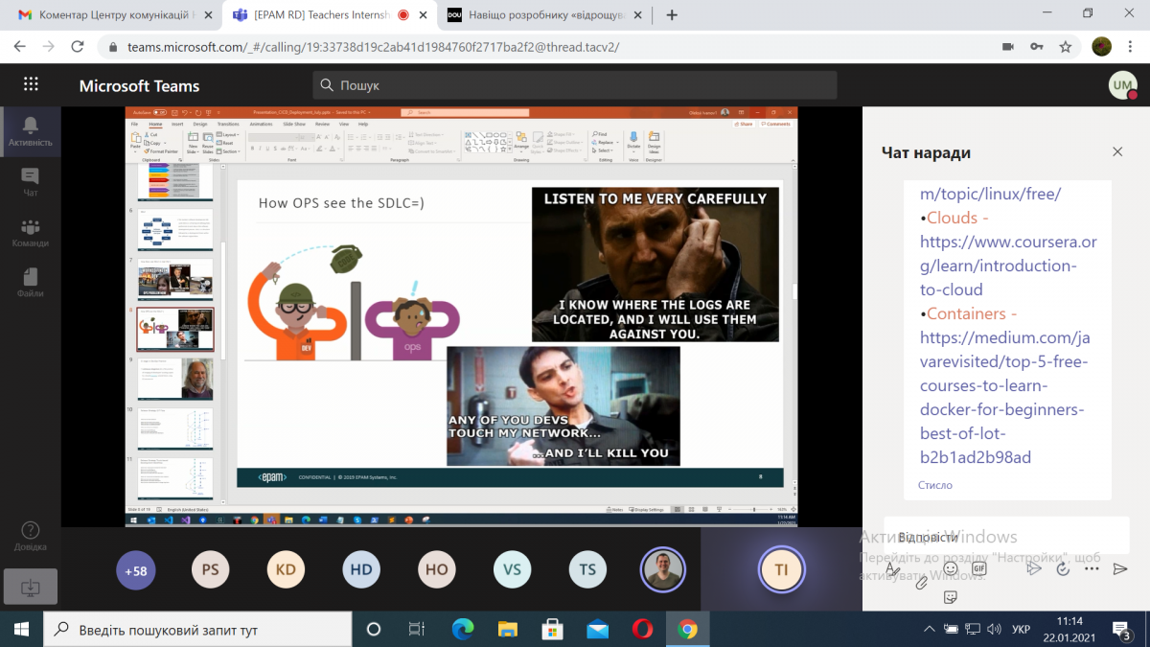The height and width of the screenshot is (647, 1150).
Task: Open Файли in Teams sidebar
Action: click(30, 282)
